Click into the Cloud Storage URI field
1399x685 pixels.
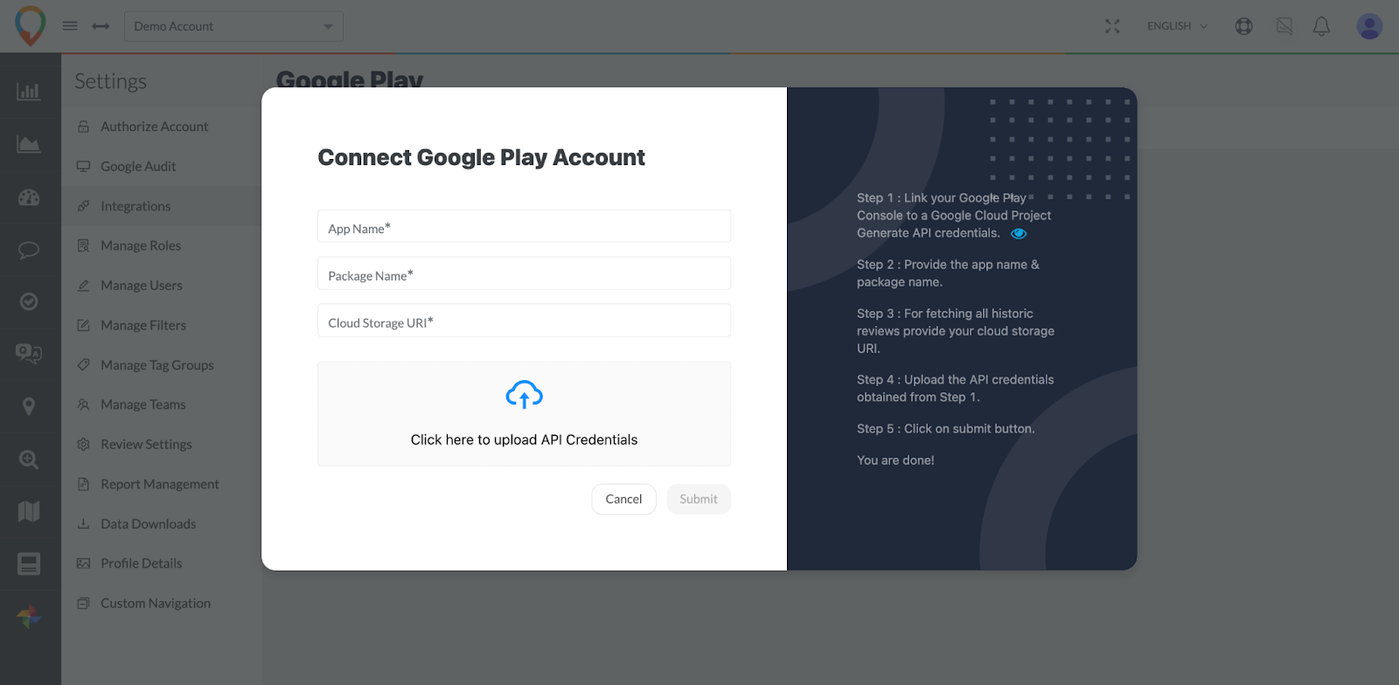click(x=524, y=322)
